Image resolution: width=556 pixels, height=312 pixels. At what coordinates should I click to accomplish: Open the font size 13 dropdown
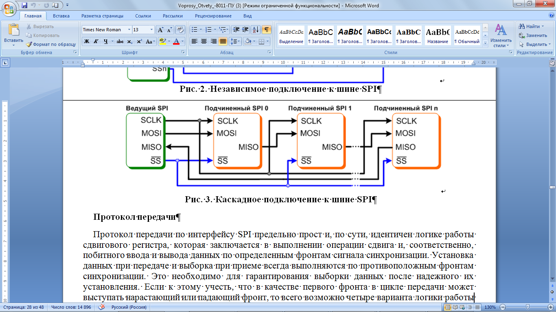point(152,30)
